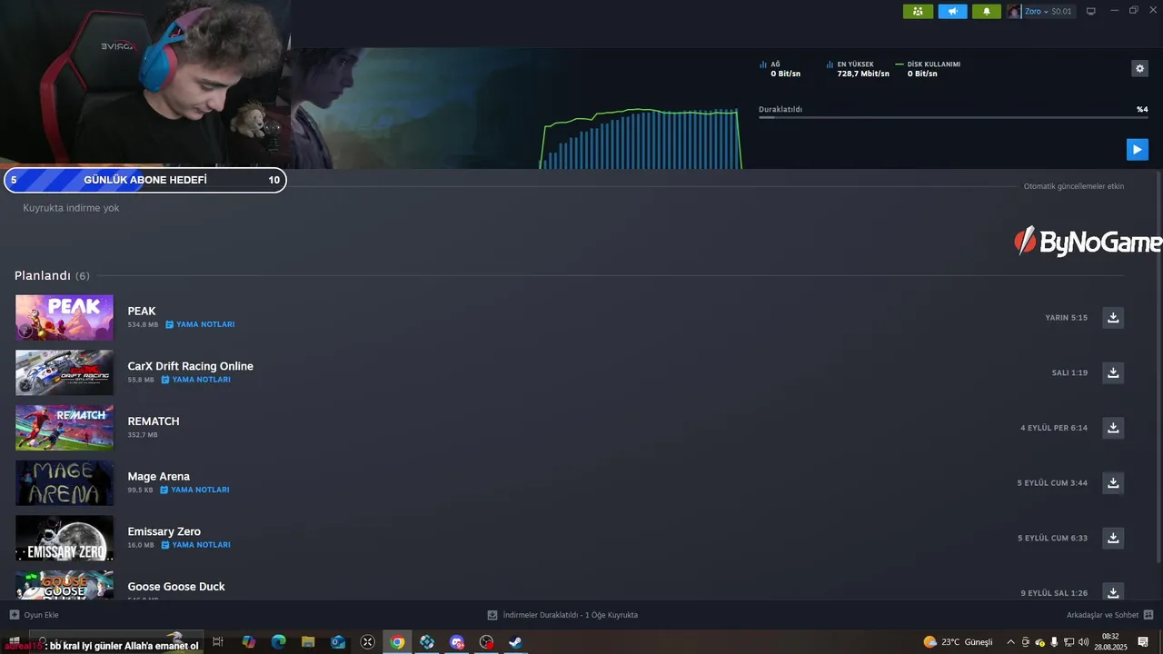
Task: Enter Big Picture mode monitor icon
Action: pos(1091,11)
